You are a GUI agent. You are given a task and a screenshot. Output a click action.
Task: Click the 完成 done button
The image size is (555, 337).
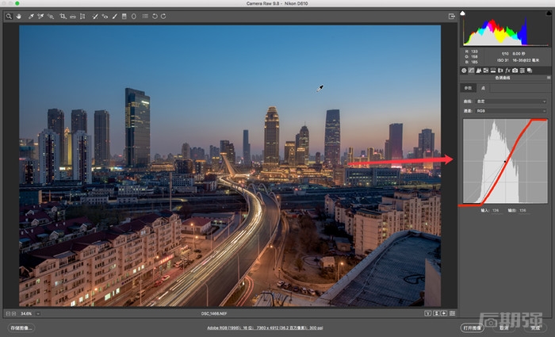(535, 327)
